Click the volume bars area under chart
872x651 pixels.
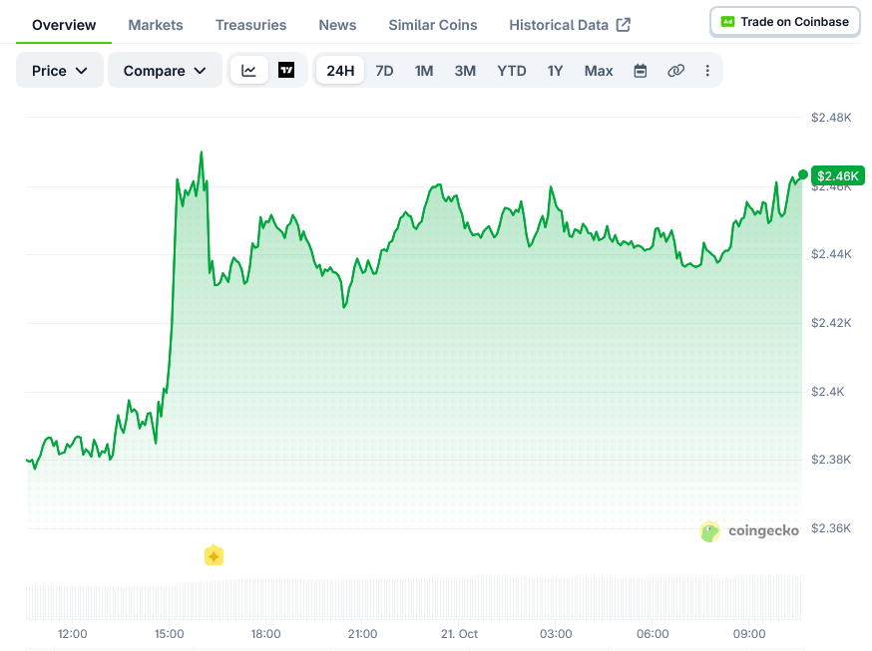(414, 597)
